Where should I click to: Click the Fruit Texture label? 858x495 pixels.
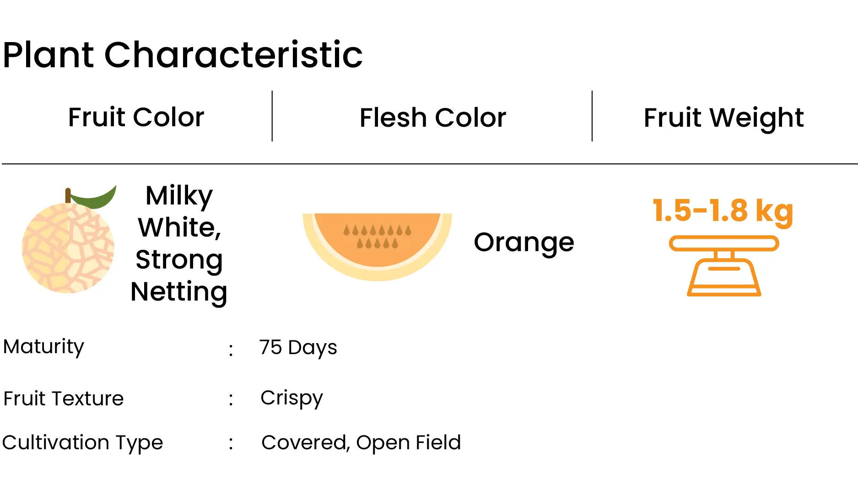[63, 398]
